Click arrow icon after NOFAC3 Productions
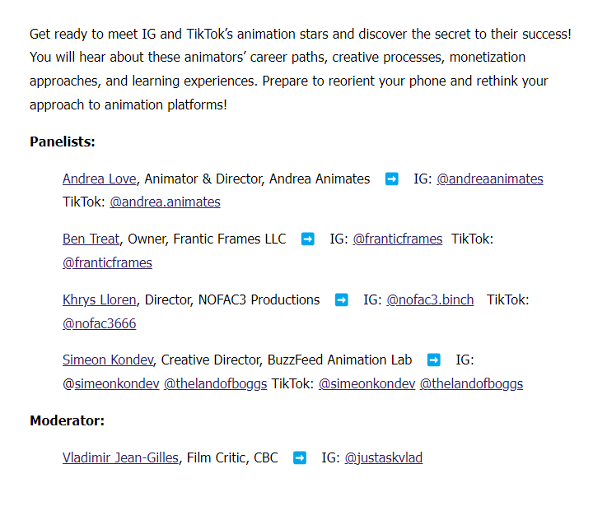The width and height of the screenshot is (593, 506). click(342, 300)
